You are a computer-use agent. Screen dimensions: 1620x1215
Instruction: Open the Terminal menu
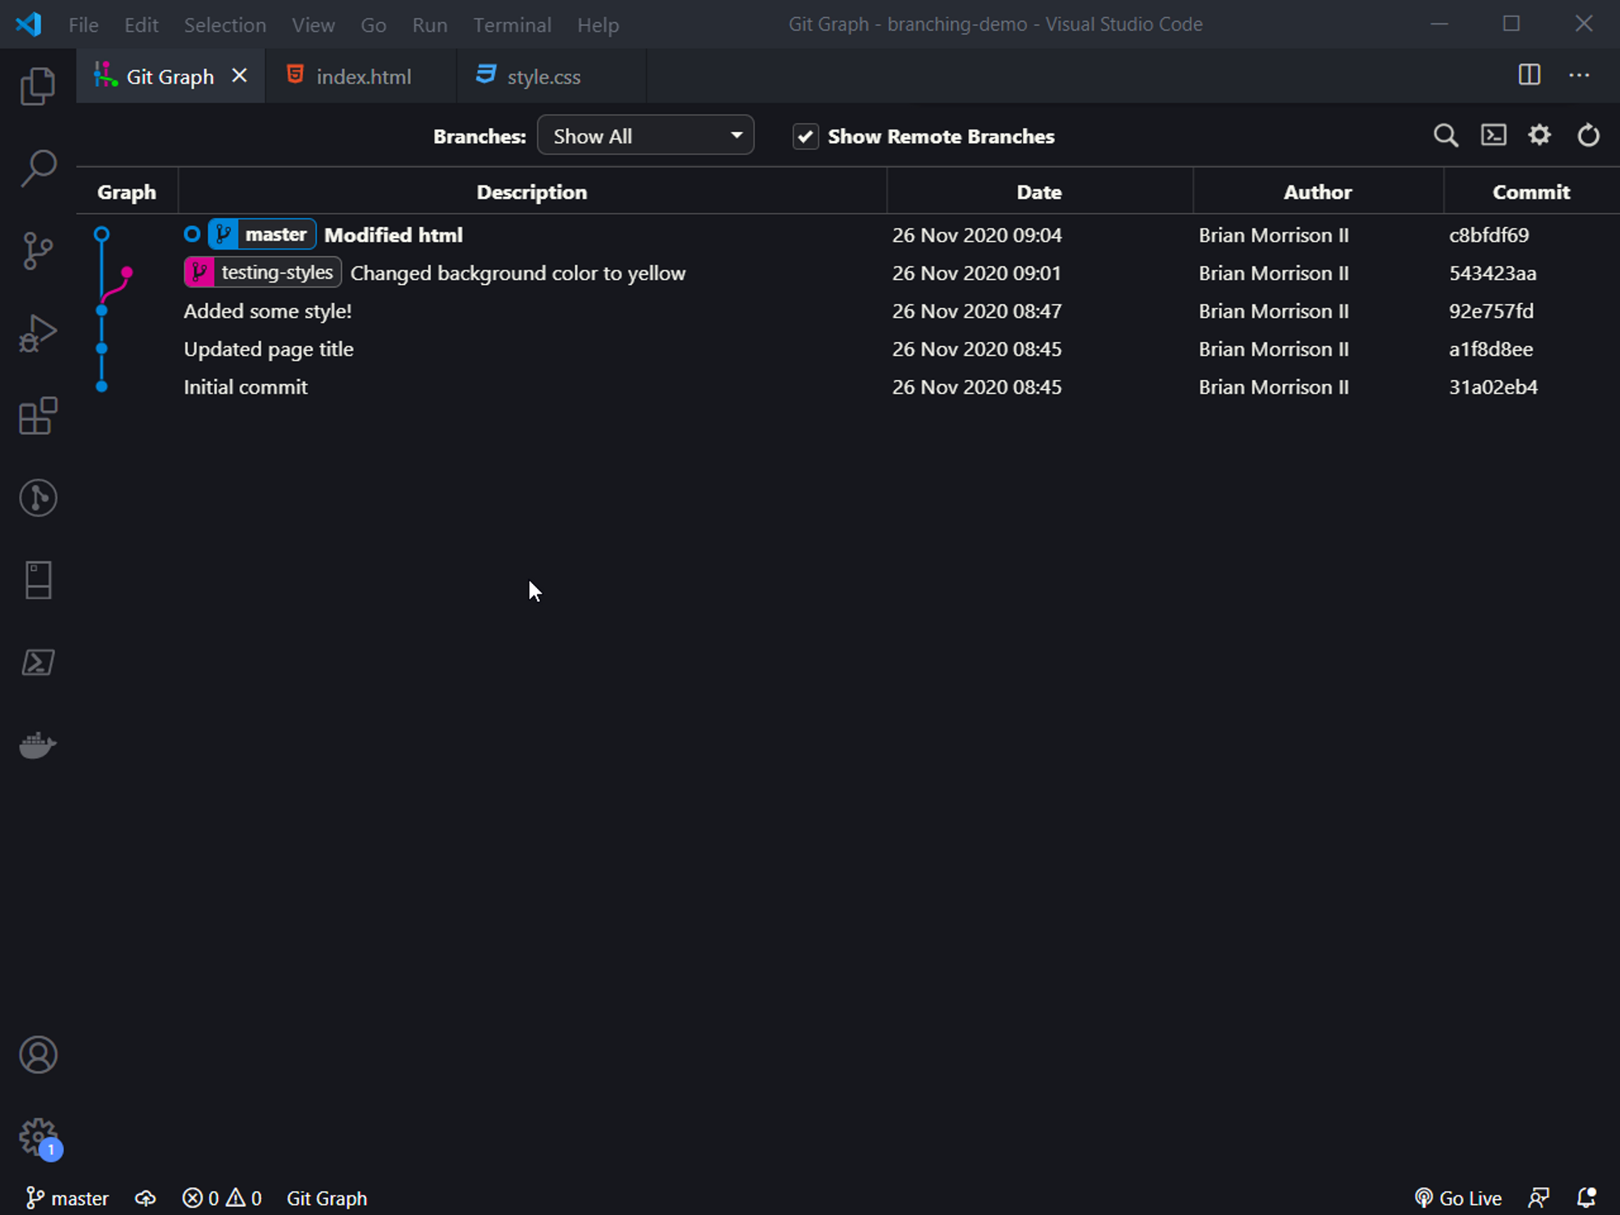coord(512,25)
